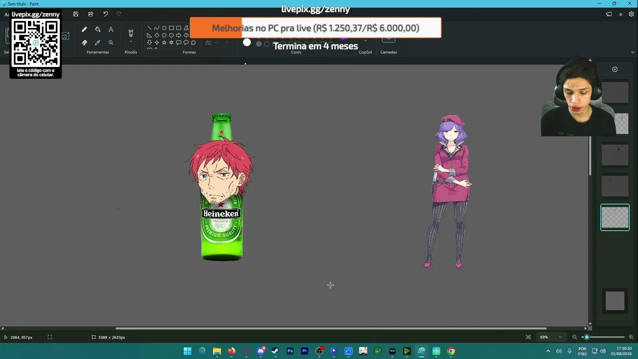Viewport: 638px width, 359px height.
Task: Open the Copilot dropdown arrow
Action: pos(365,41)
